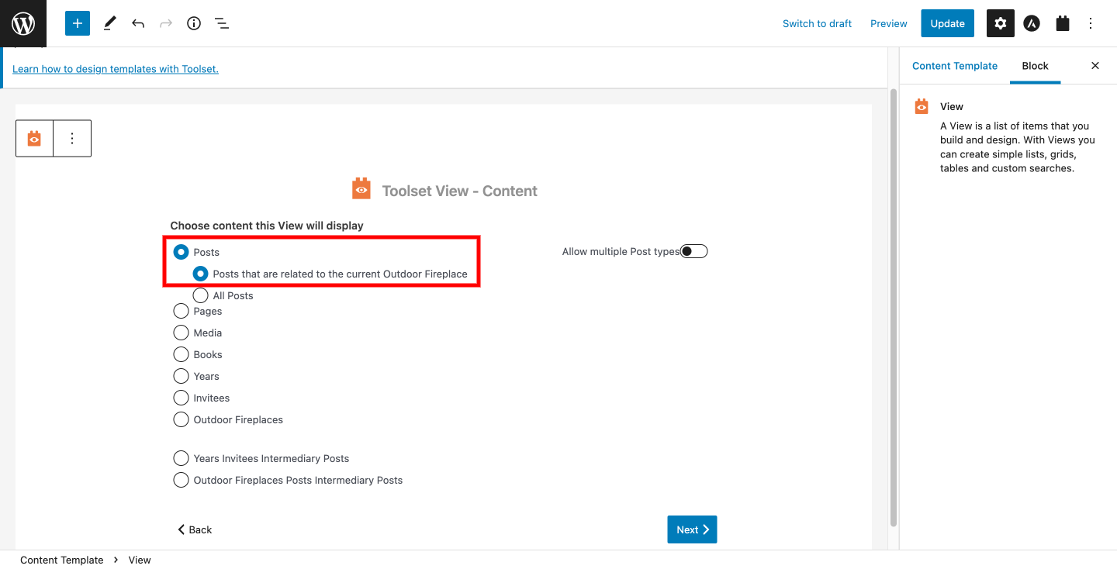Open the top bar Options menu
Viewport: 1117px width, 569px height.
(1091, 23)
